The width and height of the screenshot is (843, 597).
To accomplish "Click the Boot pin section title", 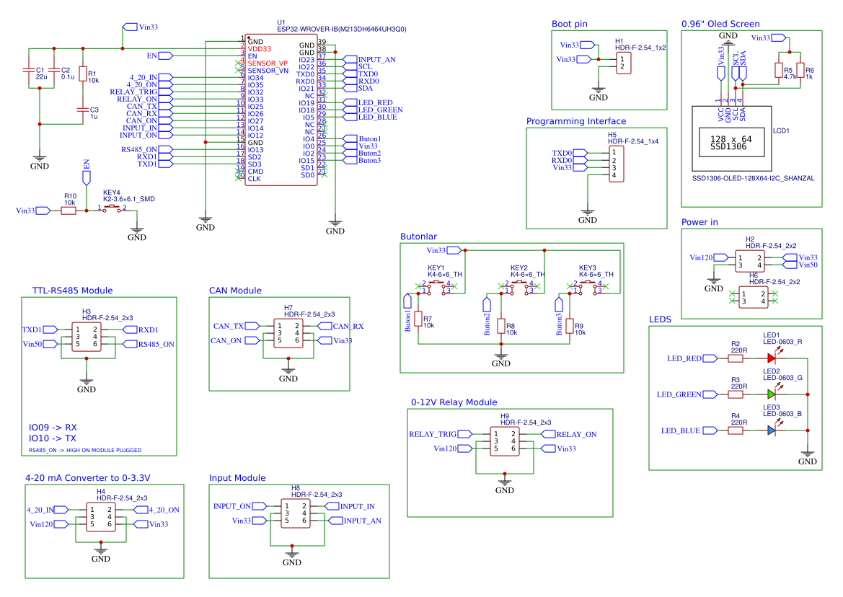I will click(x=569, y=24).
